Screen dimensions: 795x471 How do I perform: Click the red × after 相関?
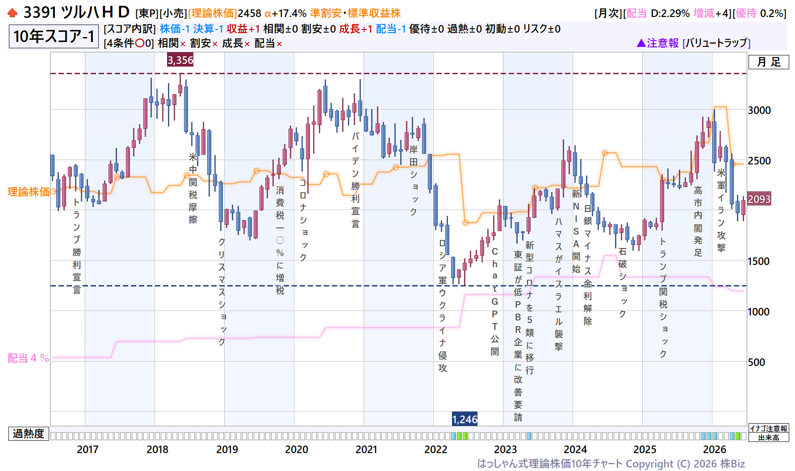(183, 44)
